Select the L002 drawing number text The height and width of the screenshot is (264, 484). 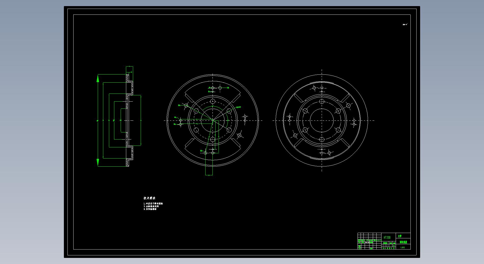pos(403,247)
